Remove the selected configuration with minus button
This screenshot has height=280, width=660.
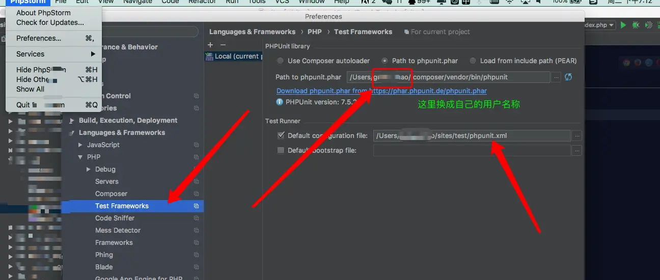click(x=223, y=45)
